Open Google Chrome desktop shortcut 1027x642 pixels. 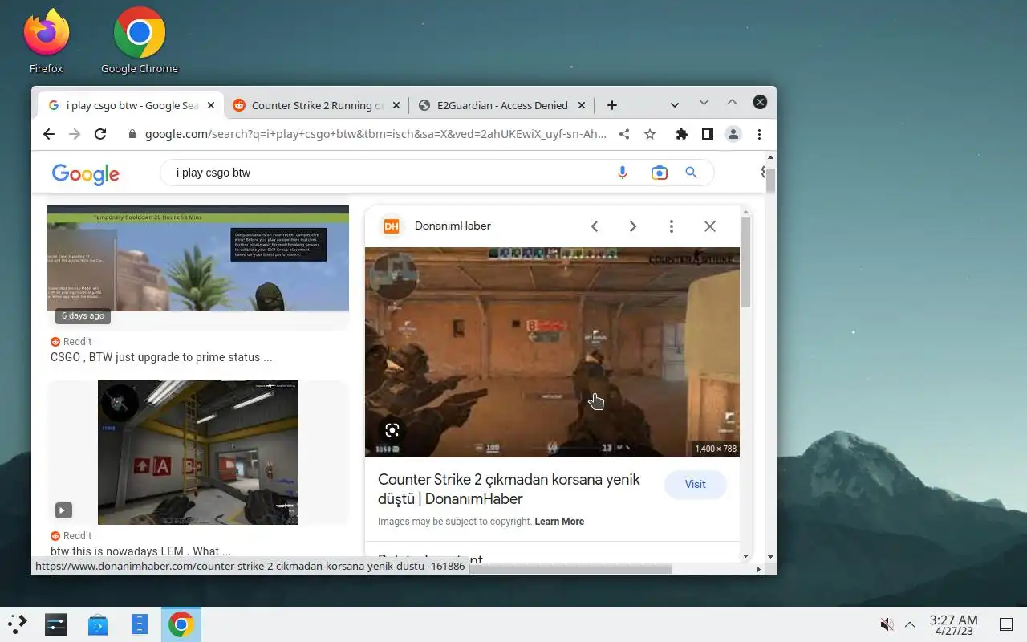[140, 41]
